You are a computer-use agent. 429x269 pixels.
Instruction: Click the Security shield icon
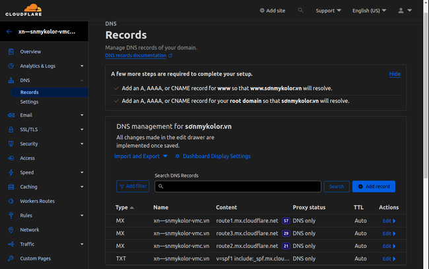[11, 144]
